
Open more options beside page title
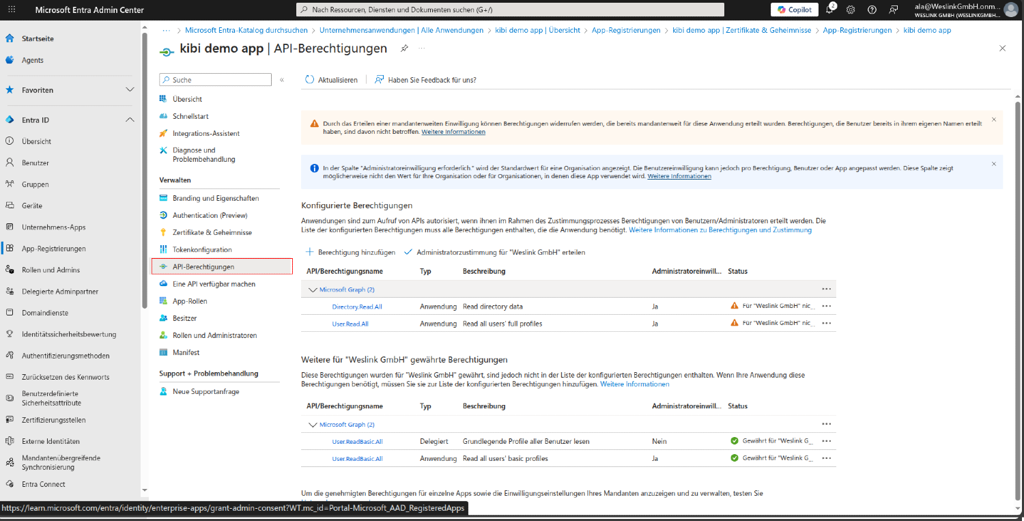pyautogui.click(x=422, y=48)
